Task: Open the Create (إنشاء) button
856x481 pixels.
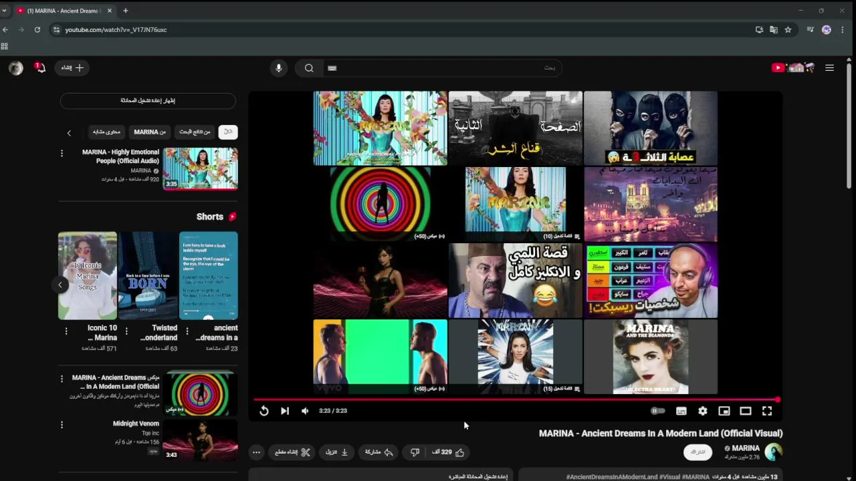Action: [72, 67]
